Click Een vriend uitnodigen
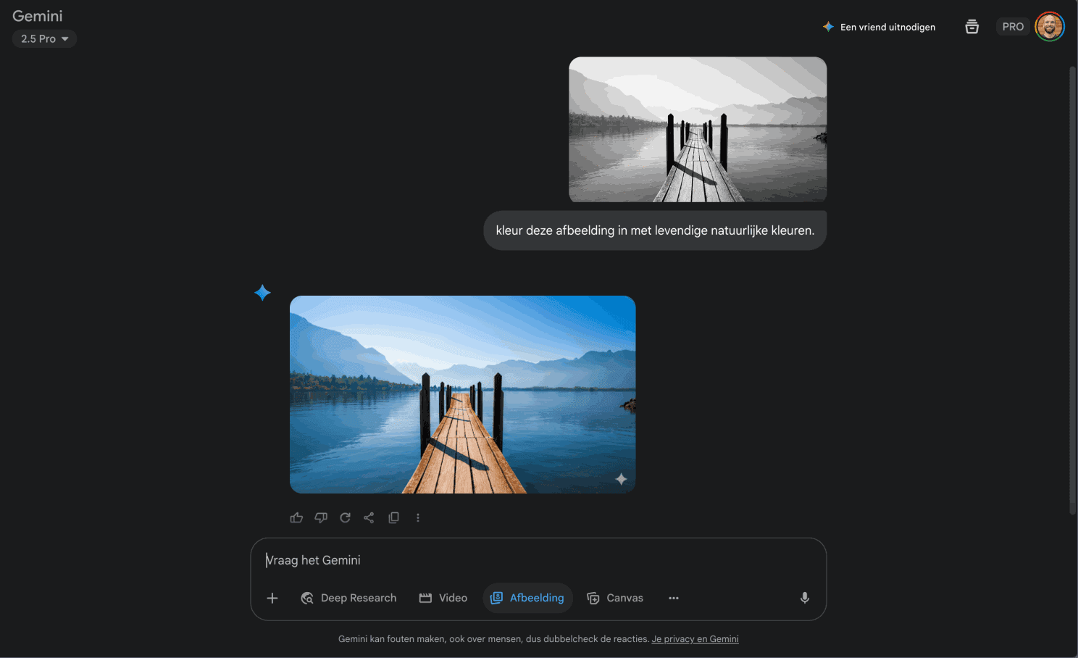Screen dimensions: 1078x658 coord(879,27)
